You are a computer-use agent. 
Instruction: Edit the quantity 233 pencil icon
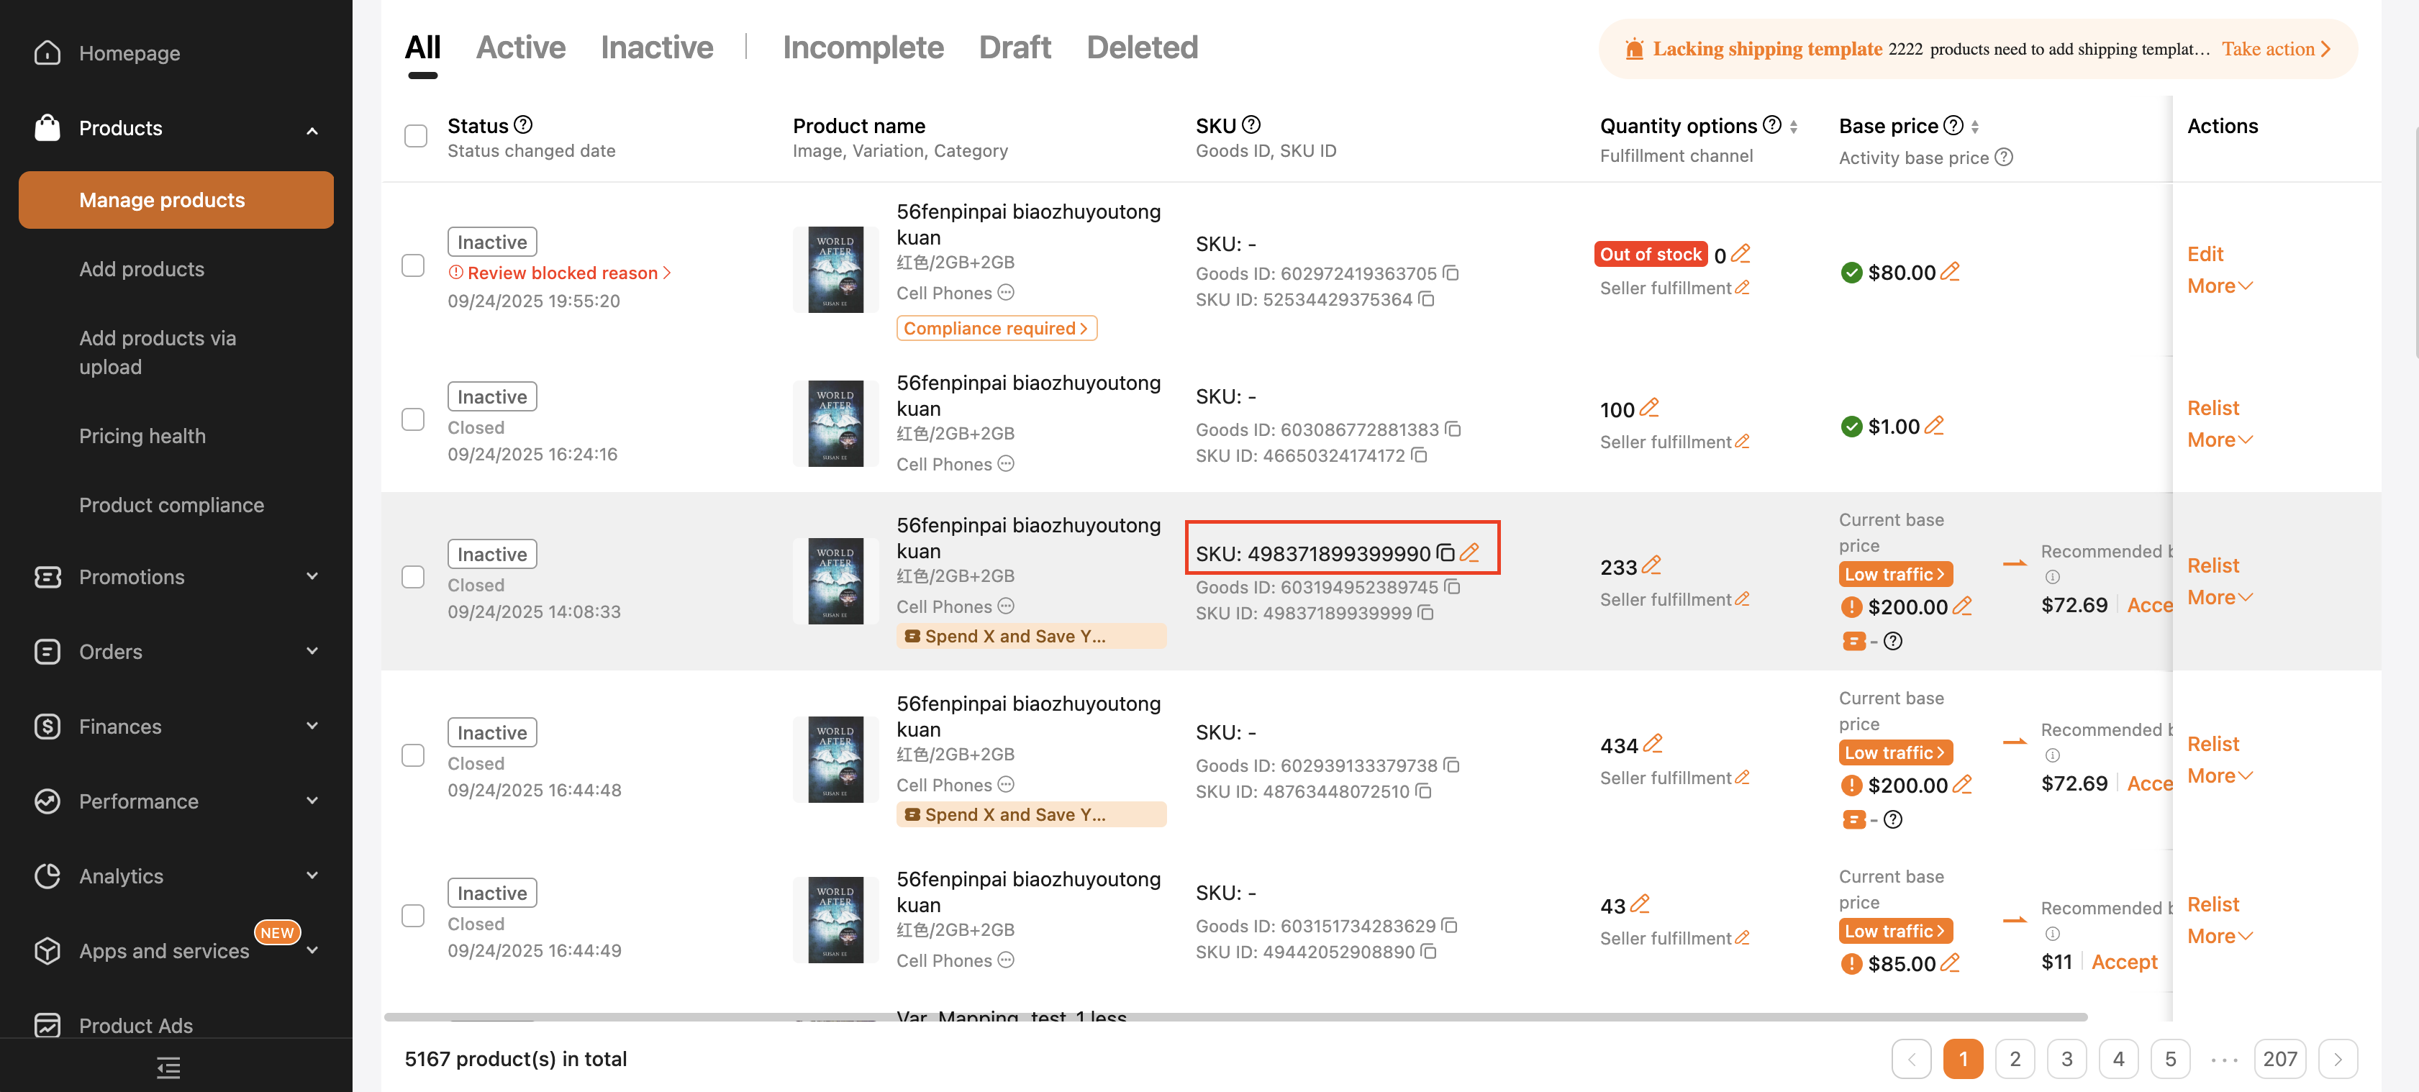1652,565
